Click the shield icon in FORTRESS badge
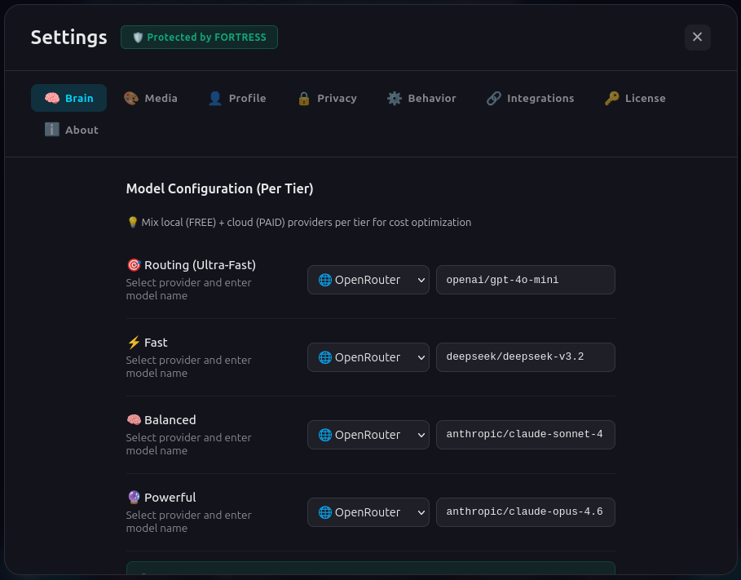Image resolution: width=741 pixels, height=580 pixels. click(138, 38)
